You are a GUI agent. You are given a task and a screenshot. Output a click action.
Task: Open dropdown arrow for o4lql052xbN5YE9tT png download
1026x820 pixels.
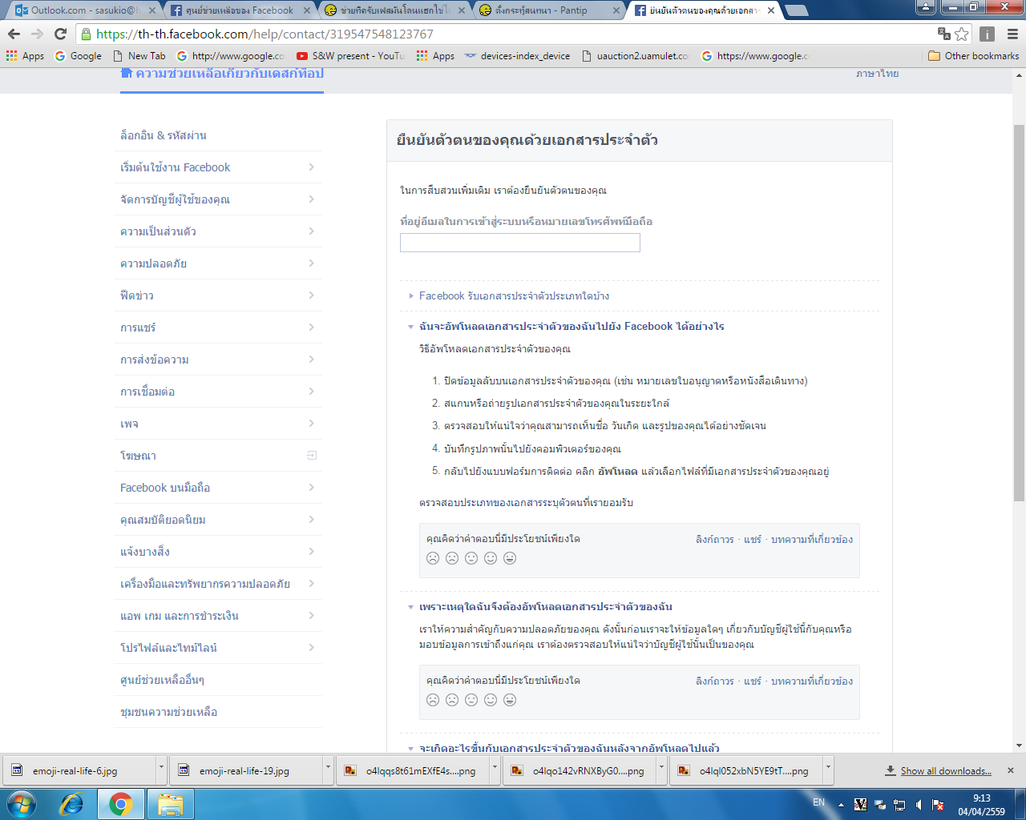[x=828, y=770]
